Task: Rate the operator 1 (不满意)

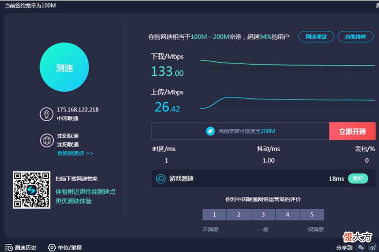Action: [214, 215]
